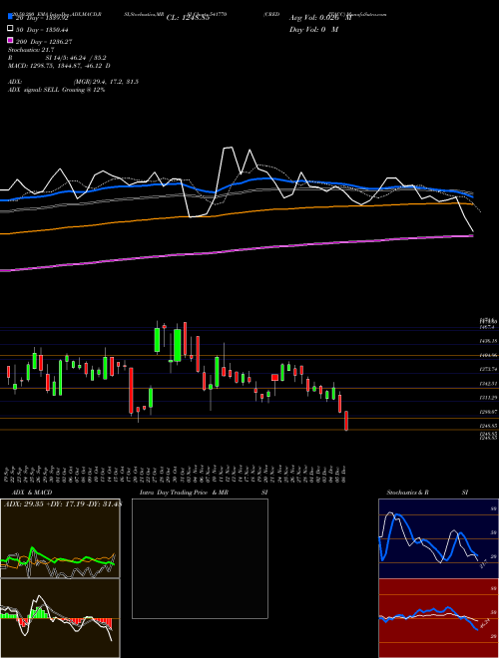Click the '1404.06' price axis label
Image resolution: width=499 pixels, height=658 pixels.
point(488,356)
